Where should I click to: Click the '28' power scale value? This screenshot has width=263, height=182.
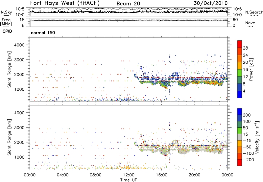[x=245, y=48]
